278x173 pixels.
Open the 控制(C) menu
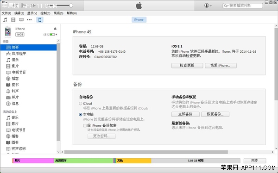[x=45, y=13]
